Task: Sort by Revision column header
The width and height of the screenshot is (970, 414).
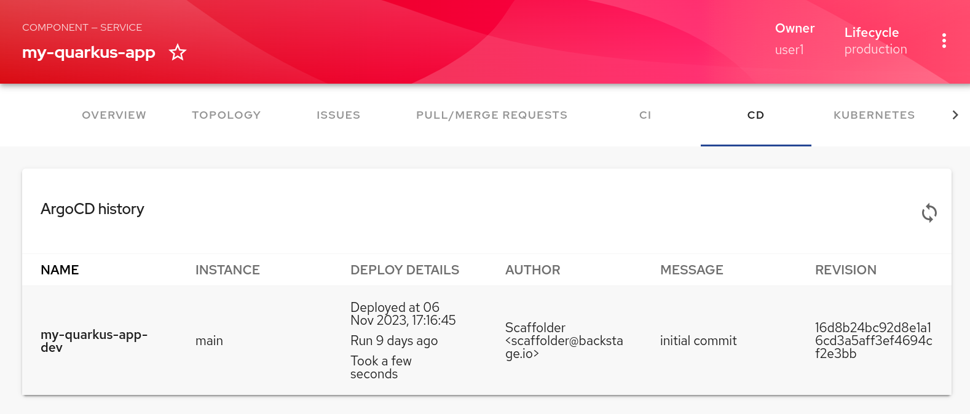Action: tap(846, 270)
